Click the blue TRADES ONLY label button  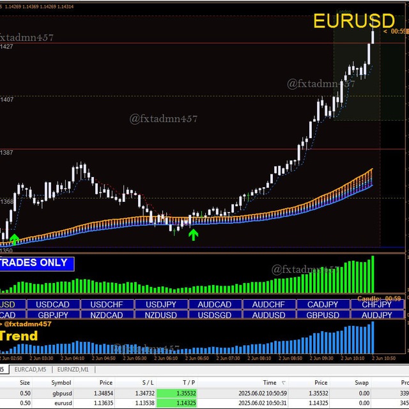pos(36,264)
